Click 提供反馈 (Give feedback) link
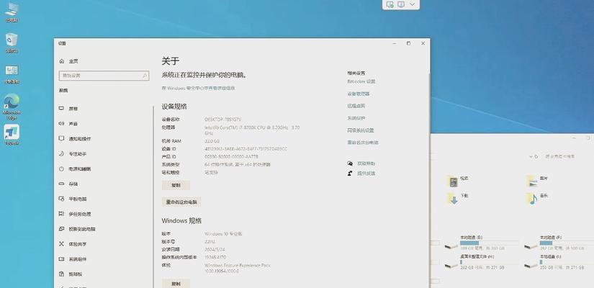 366,174
